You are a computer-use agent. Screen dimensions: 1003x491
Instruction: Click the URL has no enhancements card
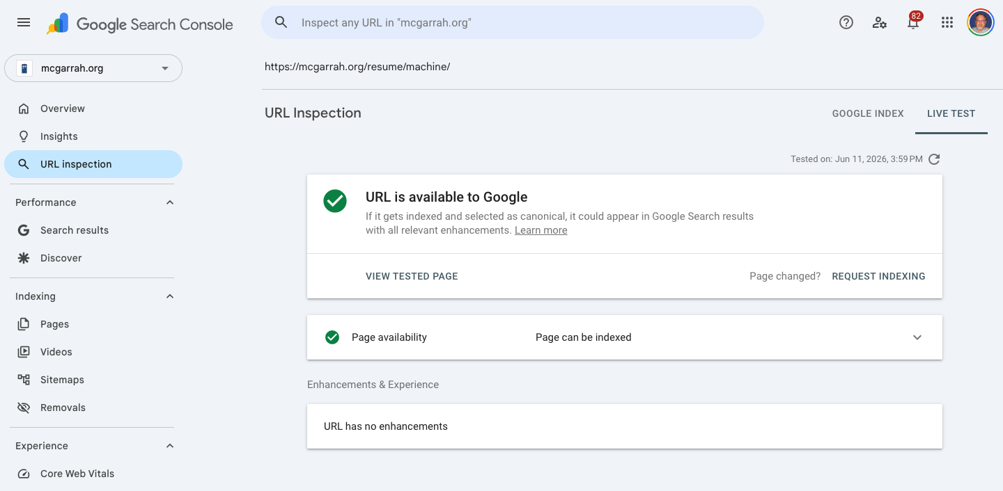coord(625,426)
